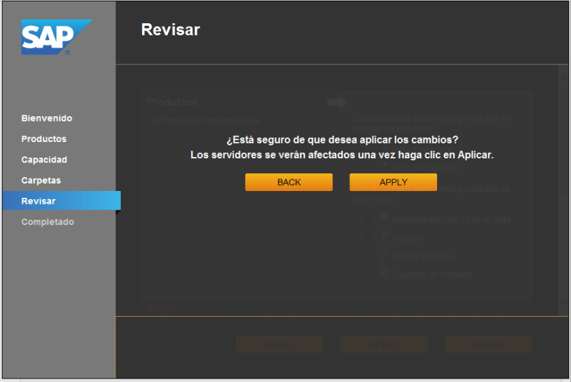This screenshot has width=571, height=382.
Task: Click the Cuadros de mando icon
Action: tap(384, 273)
